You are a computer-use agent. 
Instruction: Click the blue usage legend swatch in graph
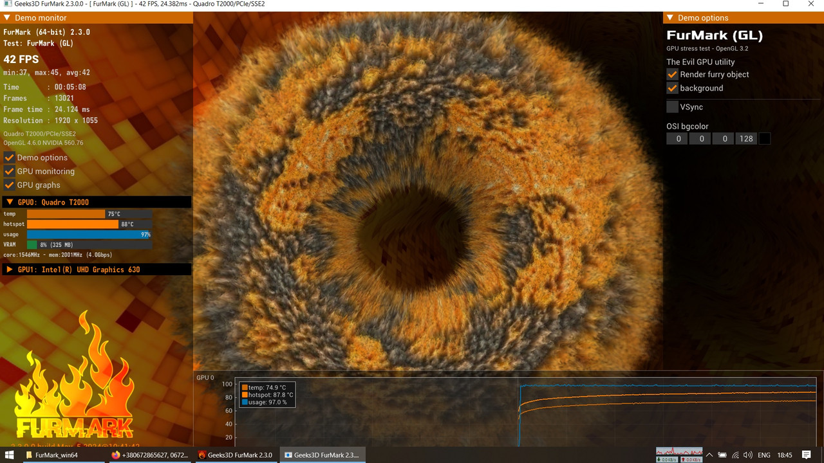245,402
